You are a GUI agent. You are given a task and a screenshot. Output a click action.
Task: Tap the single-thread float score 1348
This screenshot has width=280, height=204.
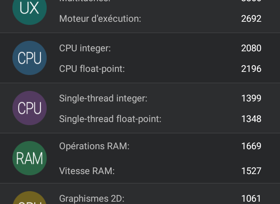pyautogui.click(x=251, y=119)
